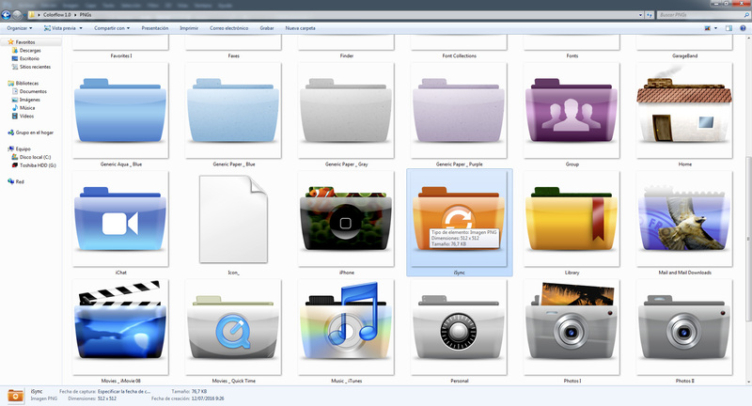
Task: Click the Forward navigation arrow
Action: (x=17, y=15)
